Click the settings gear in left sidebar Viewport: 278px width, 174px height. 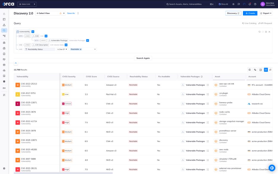tap(4, 168)
